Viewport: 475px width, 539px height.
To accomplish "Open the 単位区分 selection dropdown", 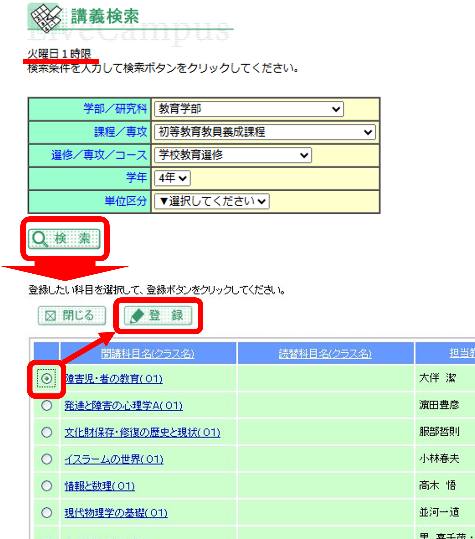I will (212, 201).
